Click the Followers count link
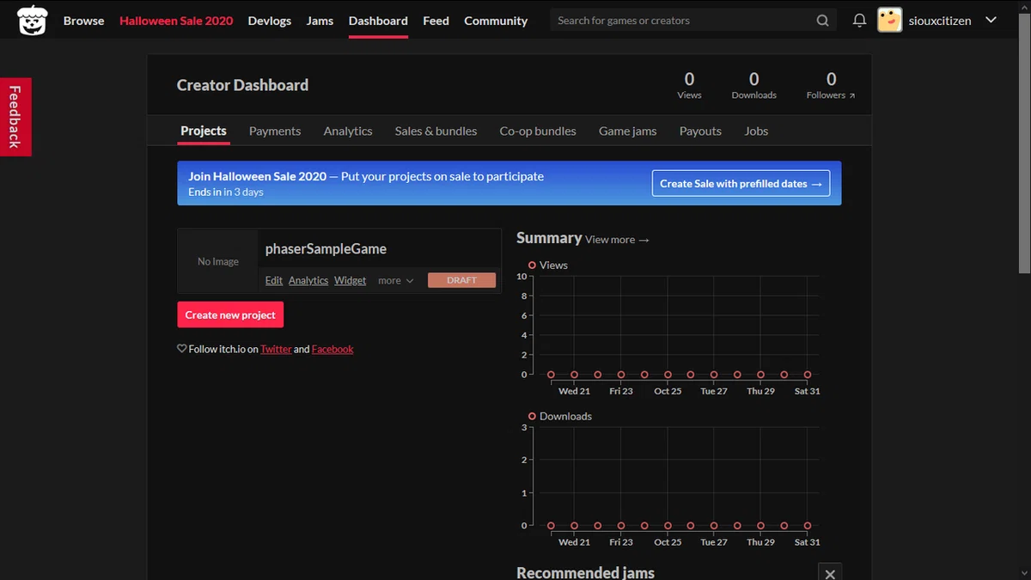Viewport: 1031px width, 580px height. tap(831, 85)
